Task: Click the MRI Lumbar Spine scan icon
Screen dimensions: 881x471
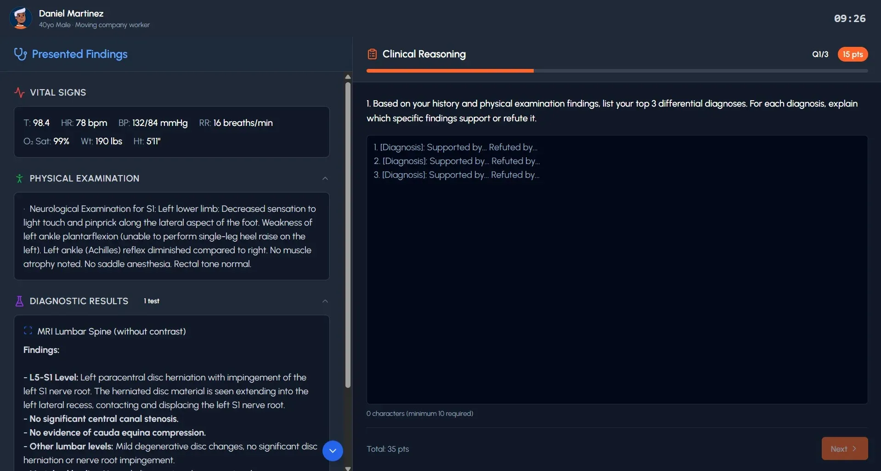Action: 28,331
